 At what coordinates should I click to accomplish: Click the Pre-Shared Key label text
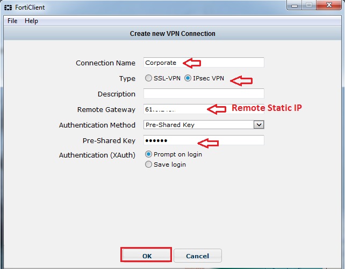pos(109,140)
